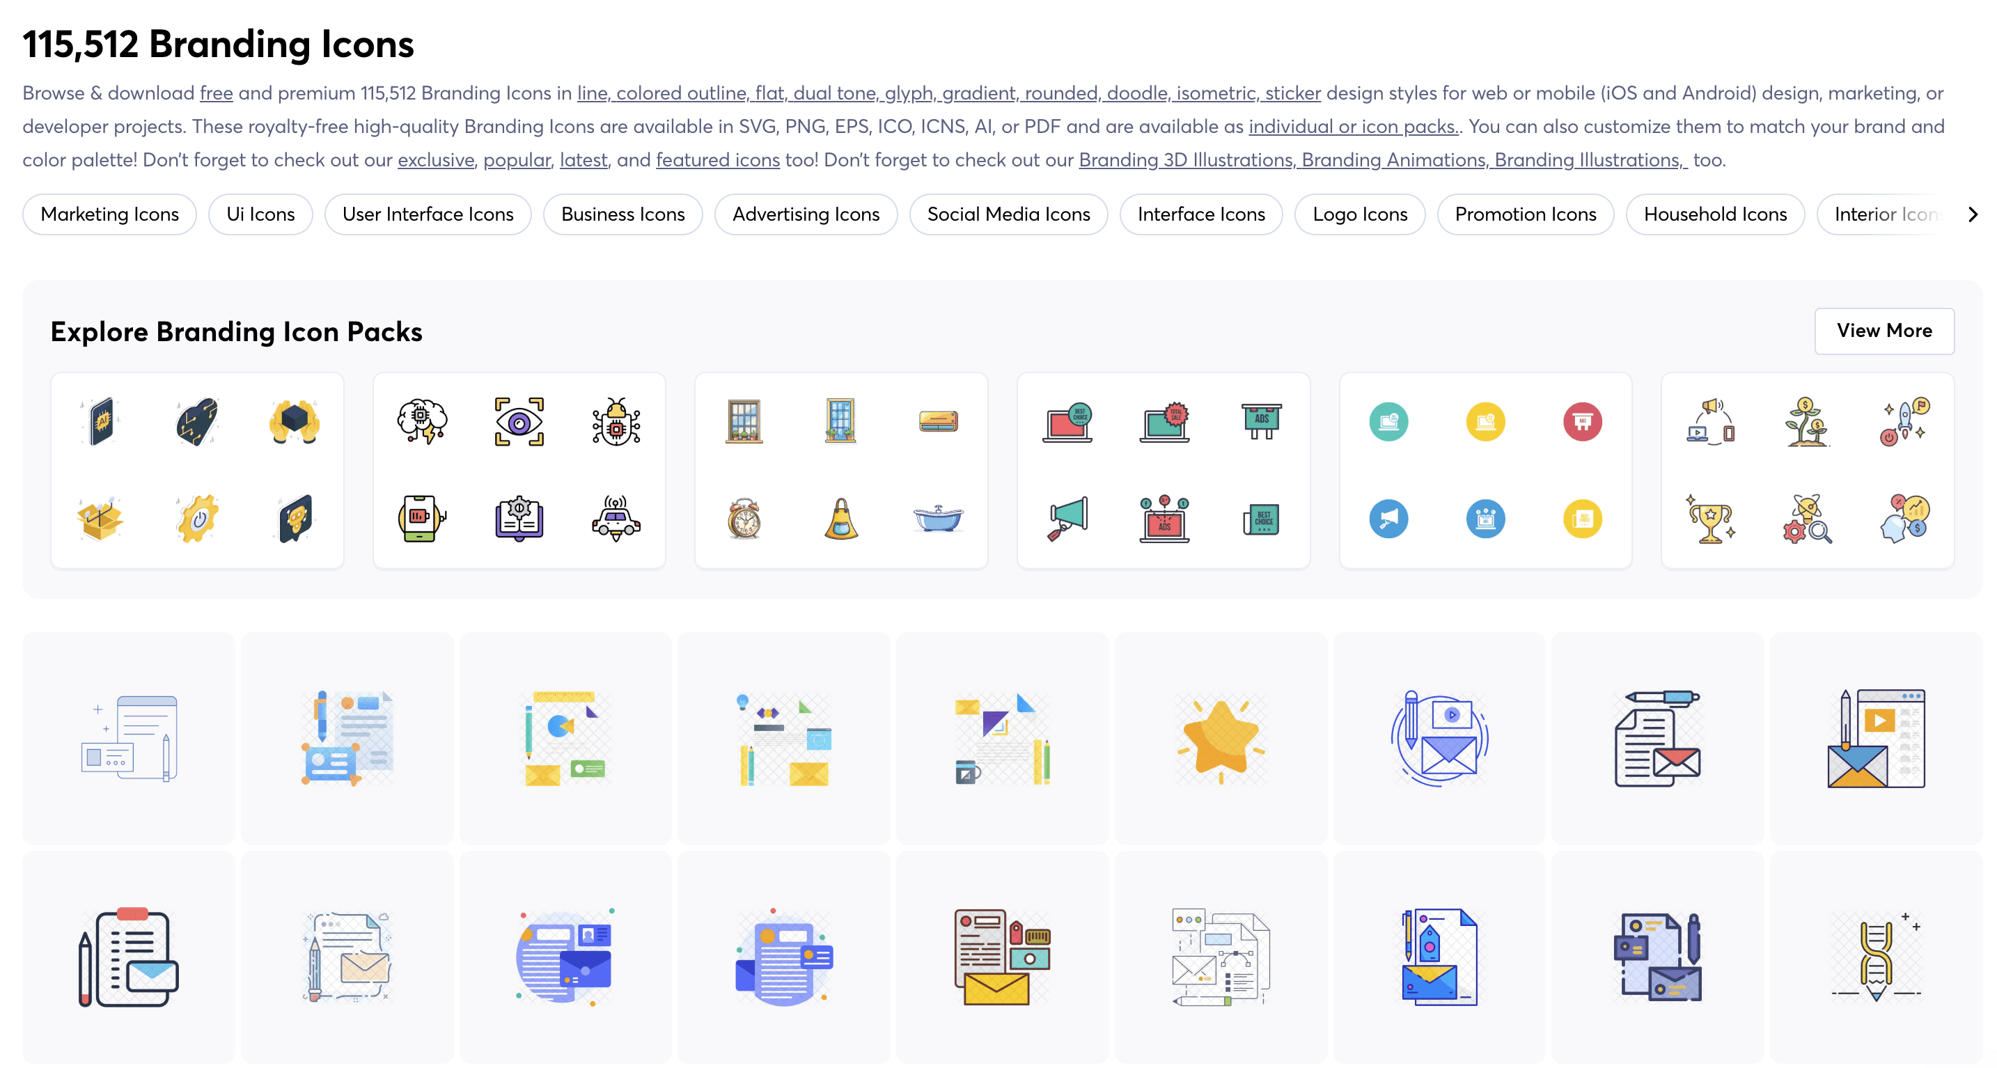Image resolution: width=1997 pixels, height=1068 pixels.
Task: Select the Marketing Icons tag
Action: (x=109, y=214)
